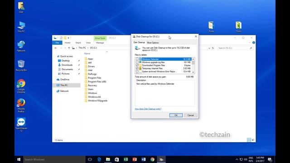Click the Search Windows taskbar box

click(54, 159)
